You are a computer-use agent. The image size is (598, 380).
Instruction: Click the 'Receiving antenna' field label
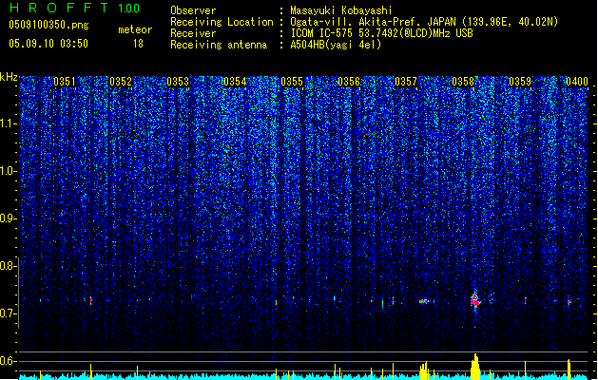(x=219, y=45)
